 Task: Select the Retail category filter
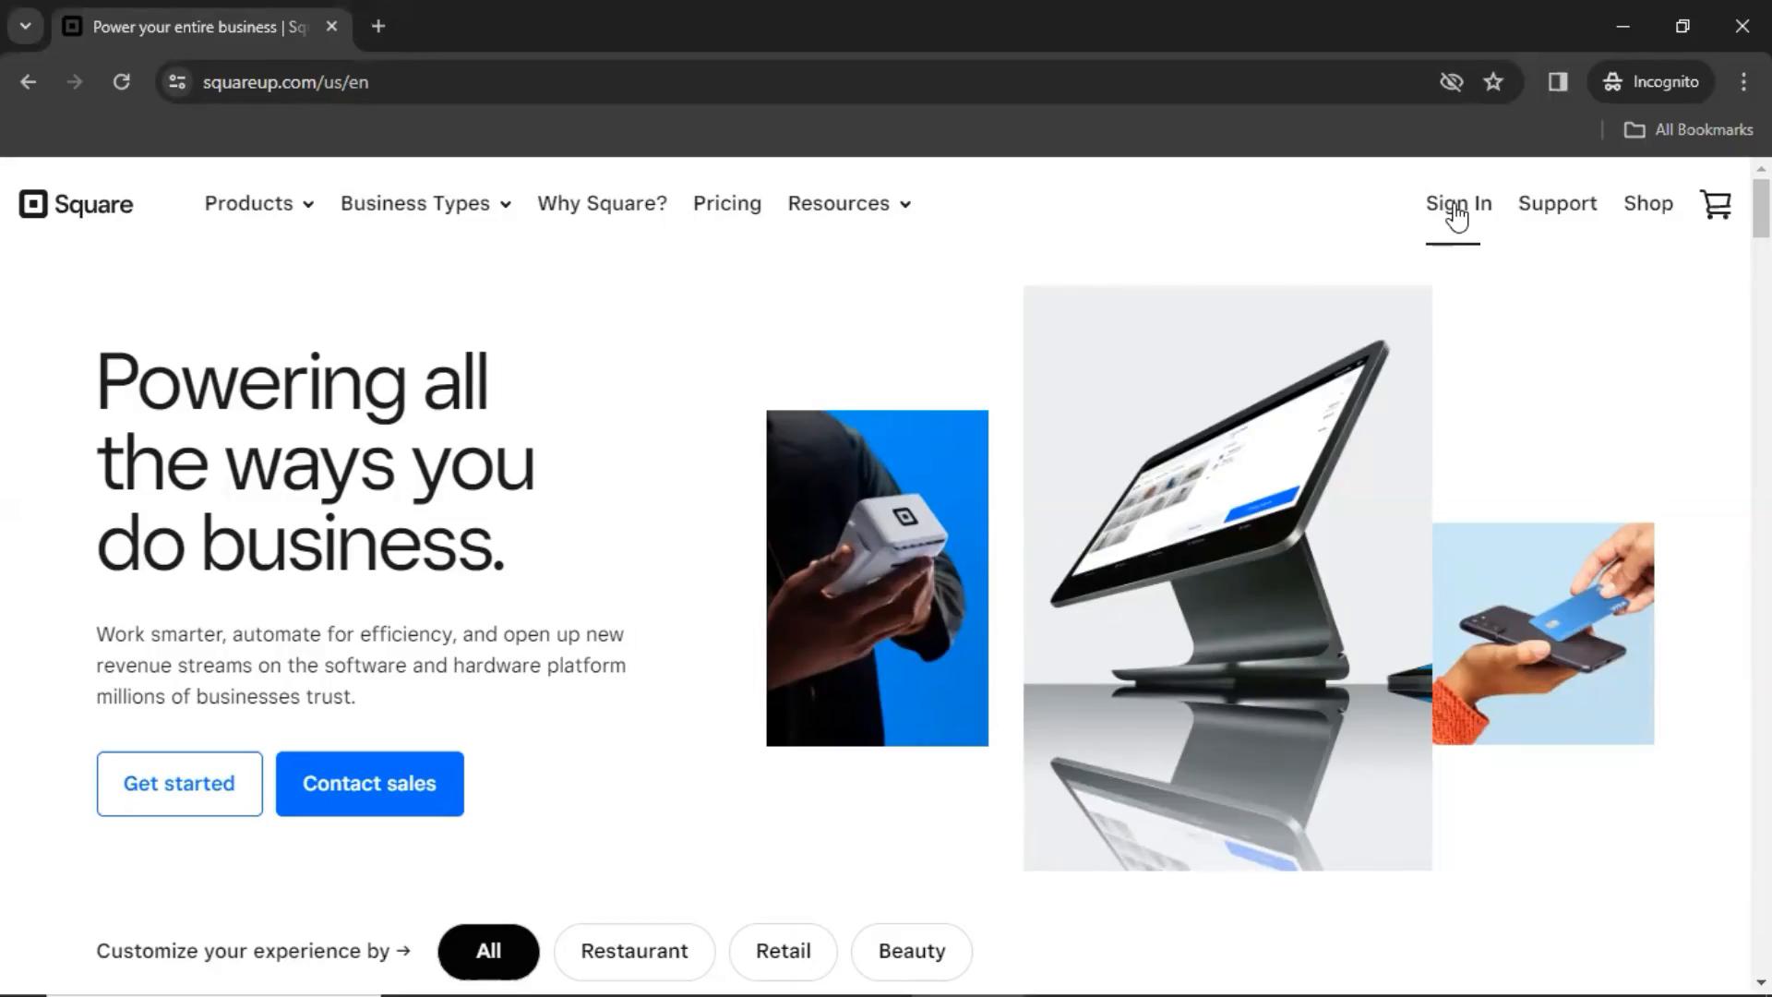click(x=783, y=951)
